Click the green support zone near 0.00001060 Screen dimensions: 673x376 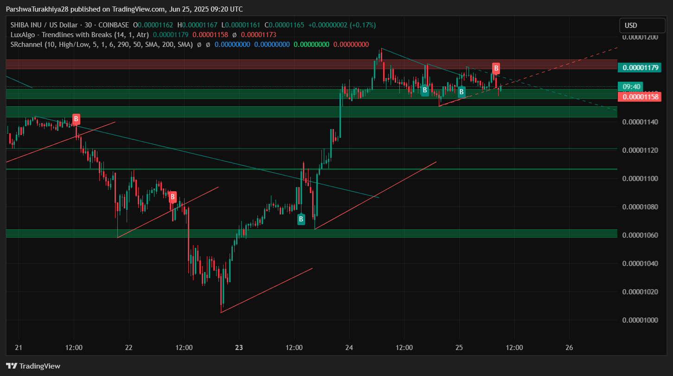coord(311,233)
